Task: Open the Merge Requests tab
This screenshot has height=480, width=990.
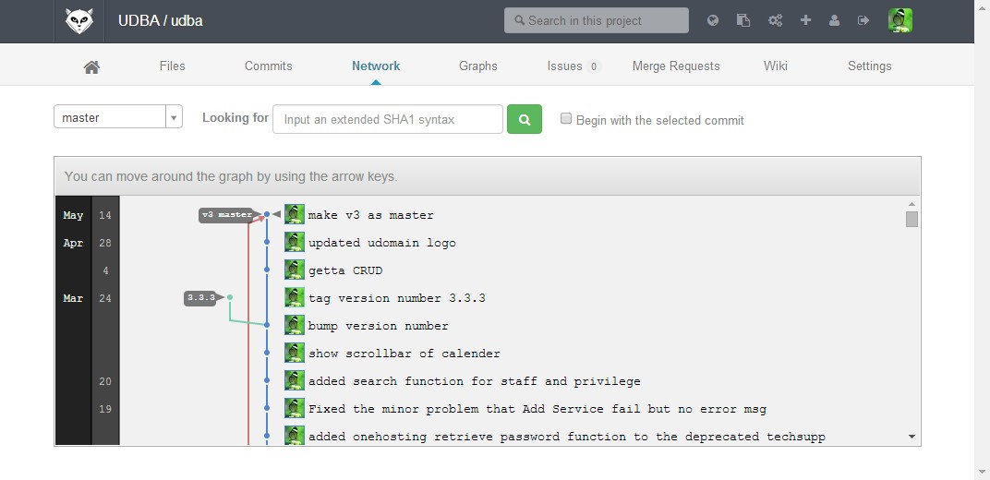Action: click(676, 66)
